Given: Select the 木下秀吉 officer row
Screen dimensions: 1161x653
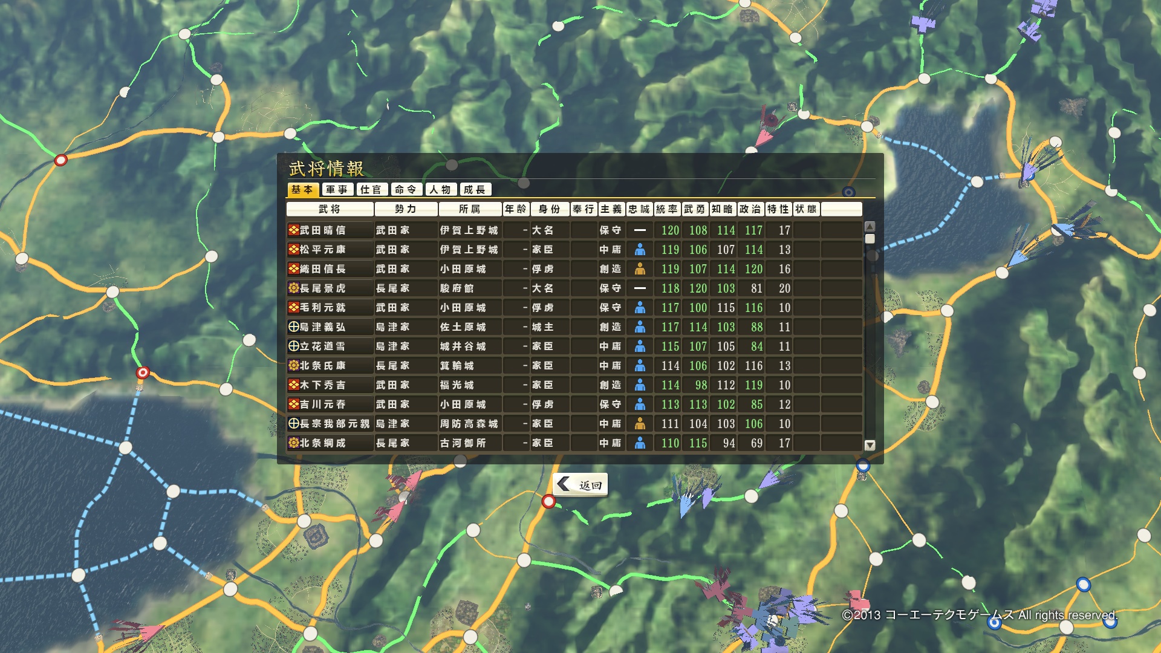Looking at the screenshot, I should [330, 385].
